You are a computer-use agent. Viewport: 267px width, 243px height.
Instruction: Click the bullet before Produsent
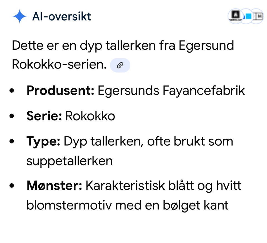point(12,90)
